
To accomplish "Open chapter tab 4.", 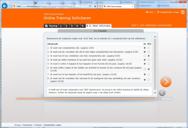I will pos(78,26).
